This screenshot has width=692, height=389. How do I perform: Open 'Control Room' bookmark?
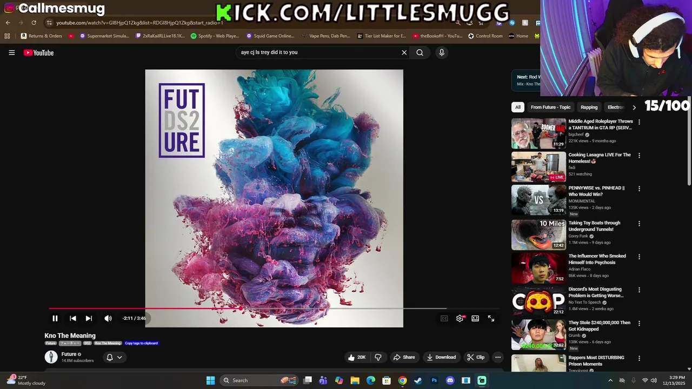click(485, 36)
